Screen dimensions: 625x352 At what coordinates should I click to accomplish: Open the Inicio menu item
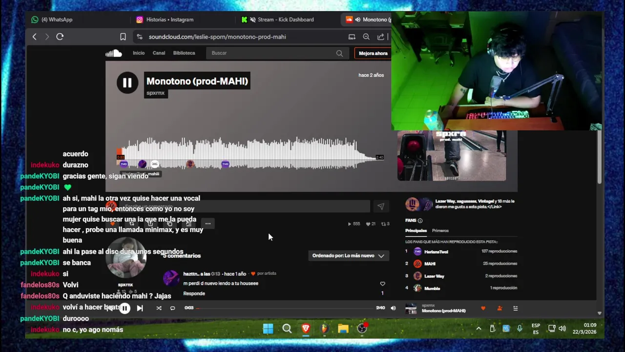click(x=139, y=53)
